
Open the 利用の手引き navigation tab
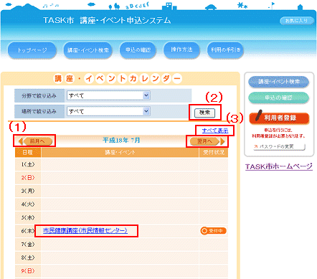tap(225, 50)
